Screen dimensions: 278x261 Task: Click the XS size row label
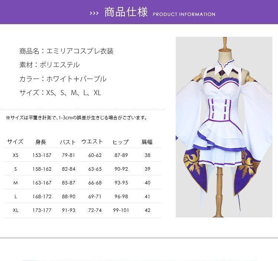16,155
